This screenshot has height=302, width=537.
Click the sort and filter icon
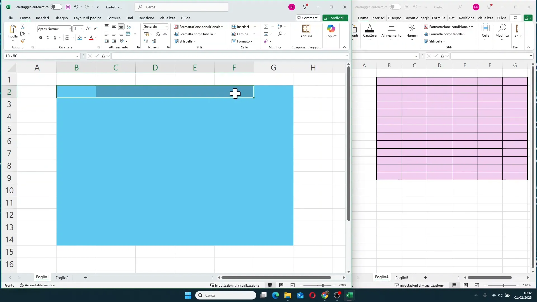[280, 27]
